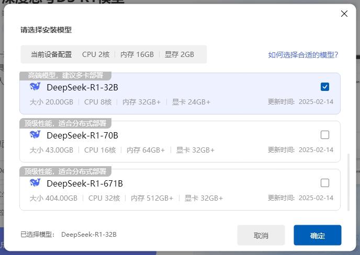The width and height of the screenshot is (360, 255).
Task: Click the 内存 512GB+ requirement
Action: pyautogui.click(x=152, y=199)
